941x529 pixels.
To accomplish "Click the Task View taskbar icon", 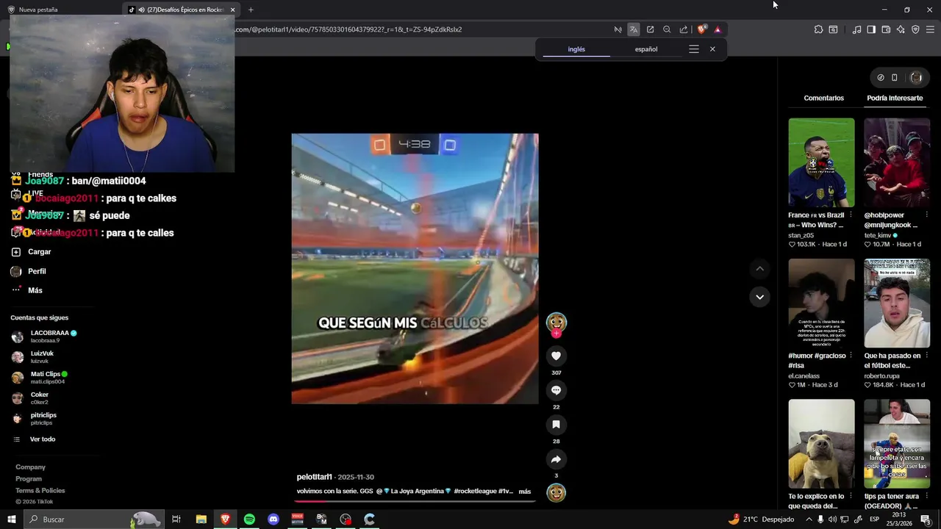I will (x=176, y=519).
